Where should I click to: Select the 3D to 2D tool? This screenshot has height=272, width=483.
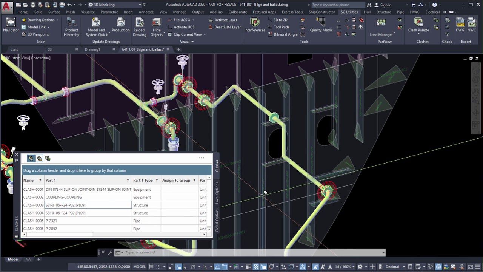[x=277, y=20]
